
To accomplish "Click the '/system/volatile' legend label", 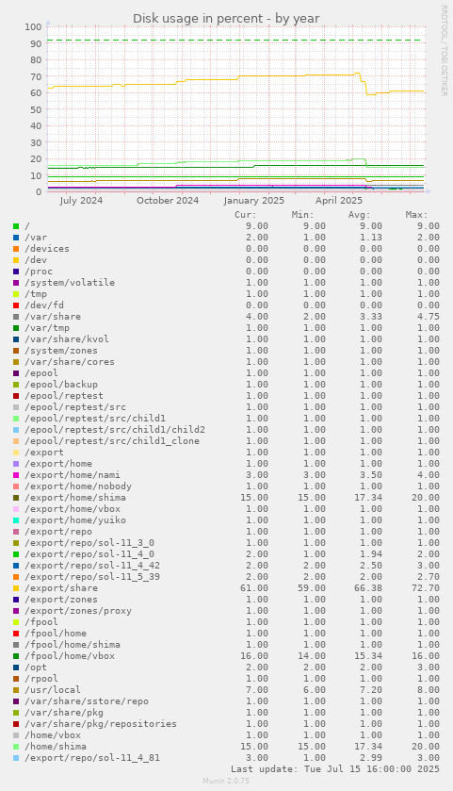I will point(70,283).
